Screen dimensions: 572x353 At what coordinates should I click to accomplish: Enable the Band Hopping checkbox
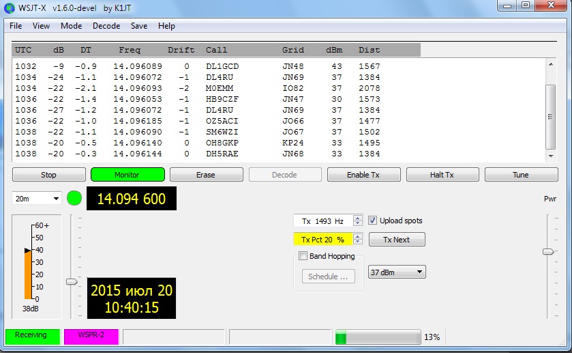point(303,256)
